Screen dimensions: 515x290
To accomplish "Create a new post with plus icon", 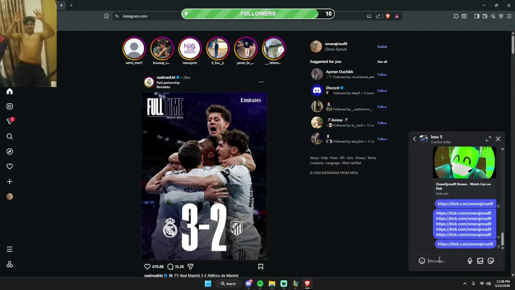I will coord(10,182).
